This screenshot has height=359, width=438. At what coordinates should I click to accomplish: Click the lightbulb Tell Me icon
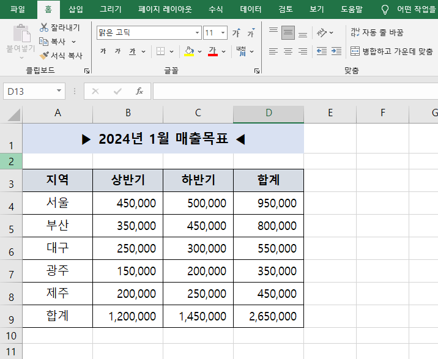385,10
